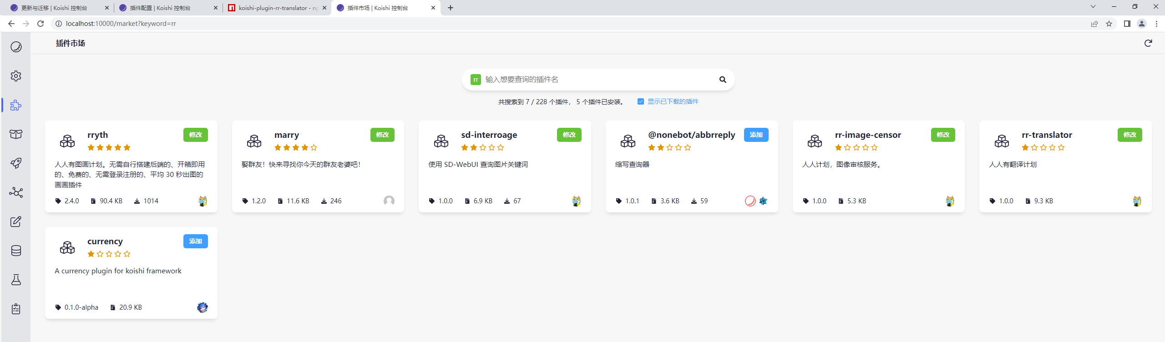1165x342 pixels.
Task: Open the network graph icon in sidebar
Action: 16,192
